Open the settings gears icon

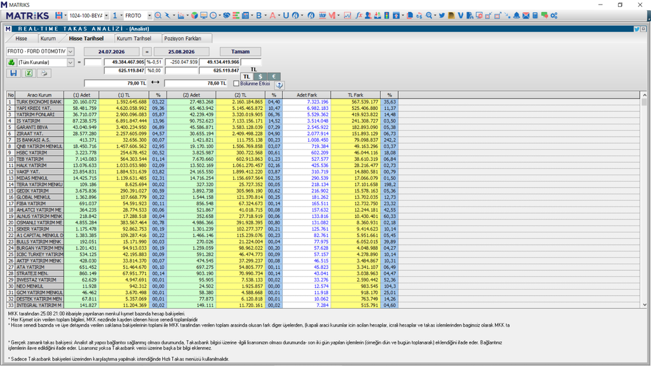(554, 15)
